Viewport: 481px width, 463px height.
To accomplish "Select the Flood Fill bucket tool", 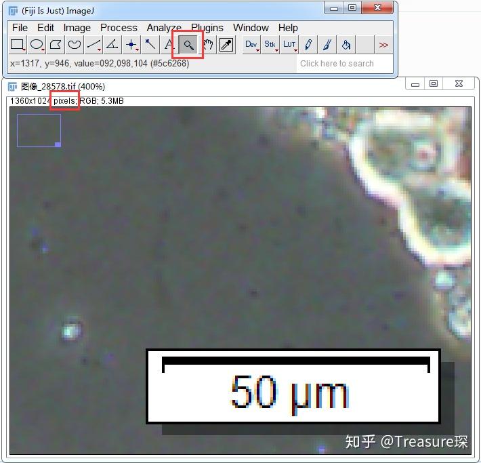I will tap(346, 45).
